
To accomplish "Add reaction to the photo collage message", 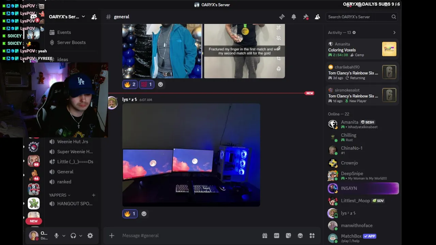I will tap(160, 84).
